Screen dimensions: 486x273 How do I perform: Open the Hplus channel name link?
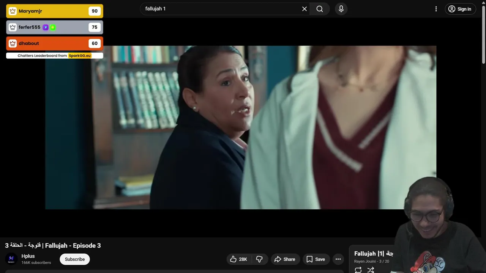28,256
